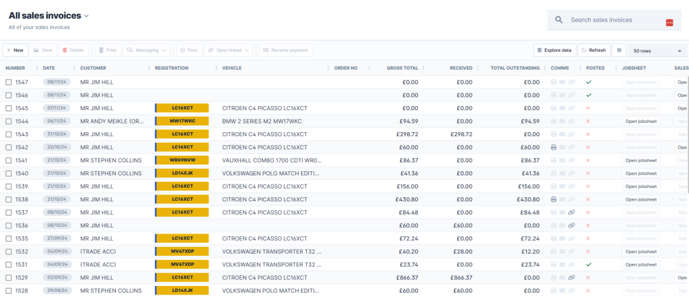Click the New invoice button
Screen dimensions: 689x296
pyautogui.click(x=15, y=50)
